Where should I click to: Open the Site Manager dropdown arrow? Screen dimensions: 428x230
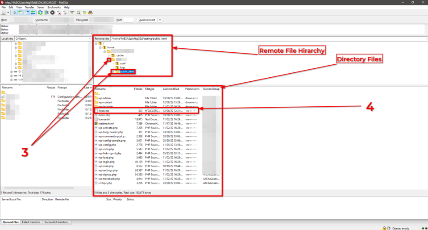pos(8,13)
